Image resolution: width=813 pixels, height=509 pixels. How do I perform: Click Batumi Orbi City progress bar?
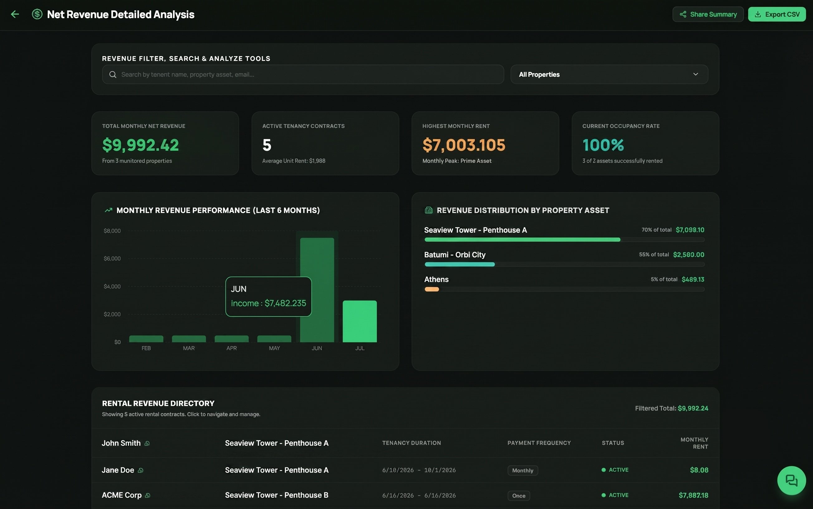(x=565, y=264)
